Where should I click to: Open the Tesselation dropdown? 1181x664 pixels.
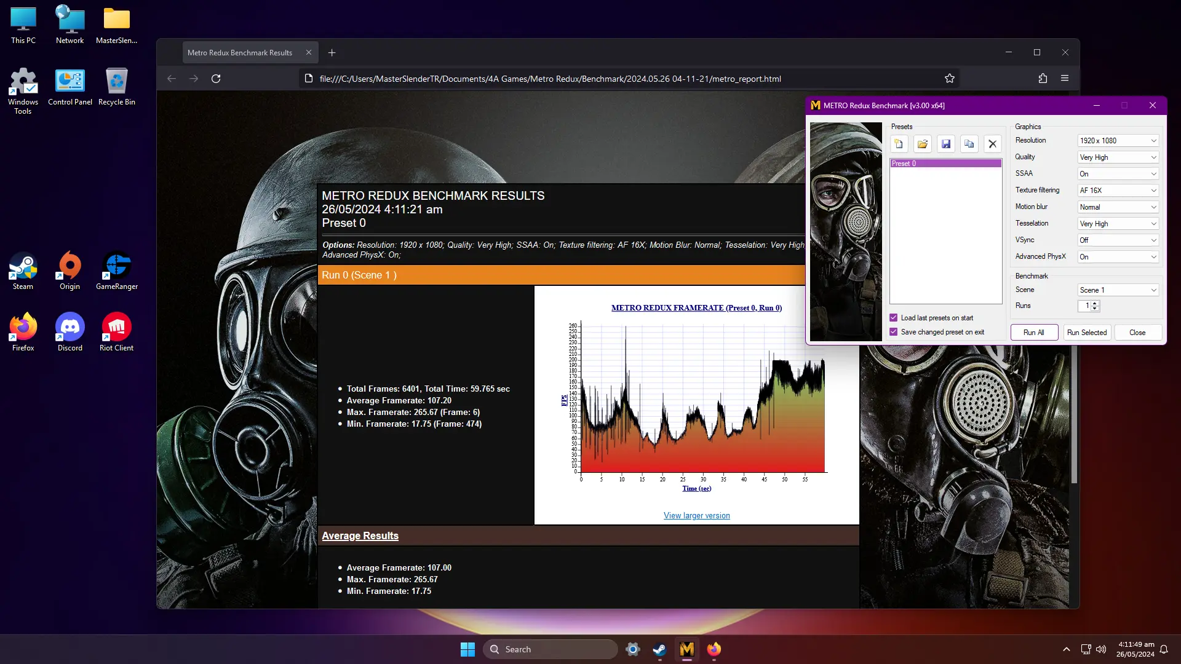coord(1118,224)
